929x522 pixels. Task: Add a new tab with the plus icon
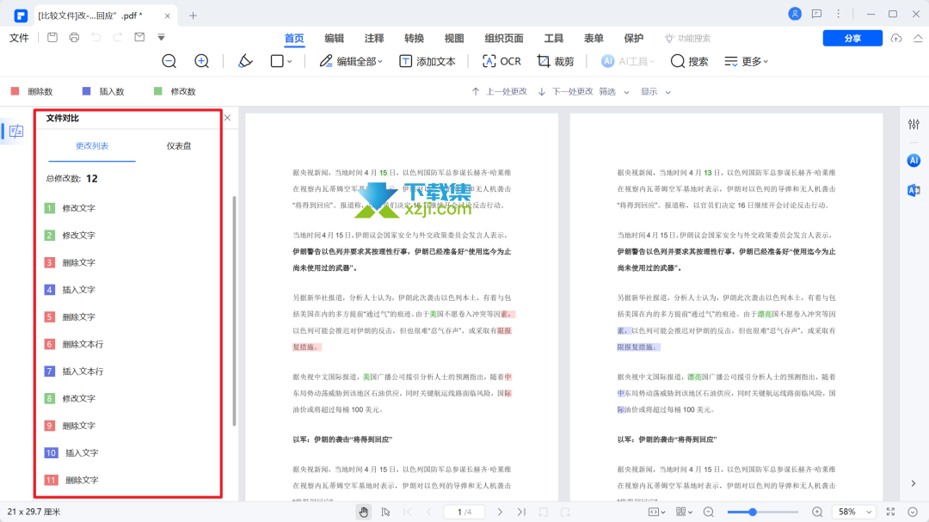(x=193, y=15)
